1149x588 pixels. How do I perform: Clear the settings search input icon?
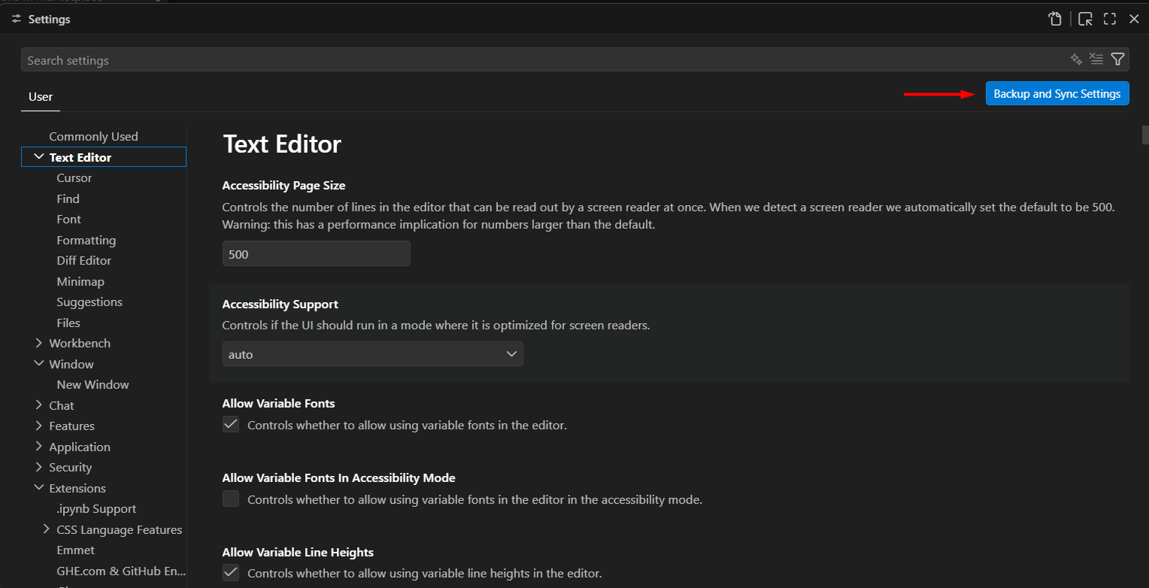[x=1096, y=59]
